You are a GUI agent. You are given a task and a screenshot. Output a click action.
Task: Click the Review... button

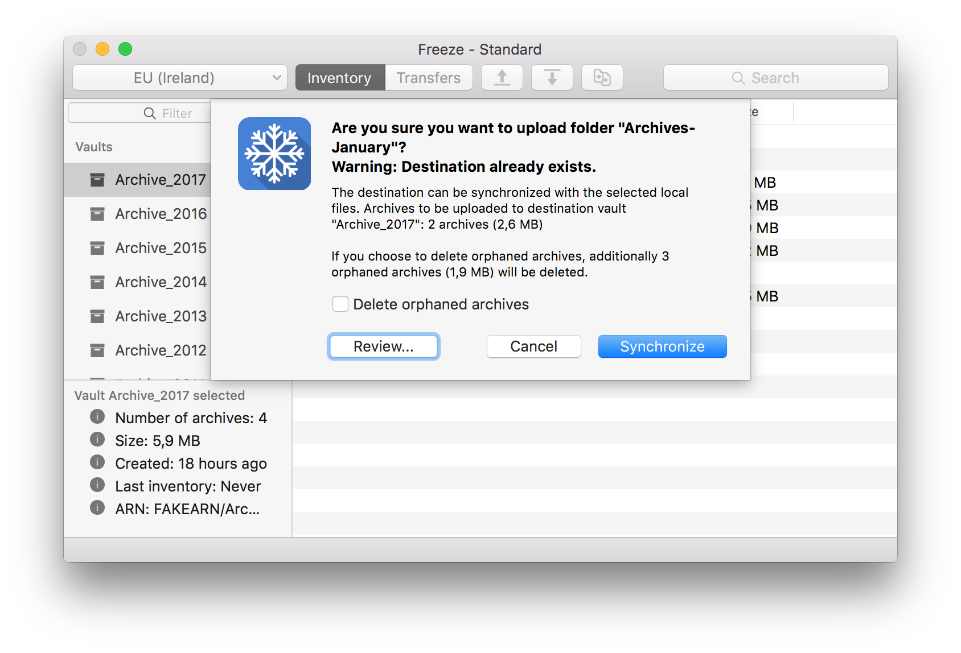(x=384, y=346)
